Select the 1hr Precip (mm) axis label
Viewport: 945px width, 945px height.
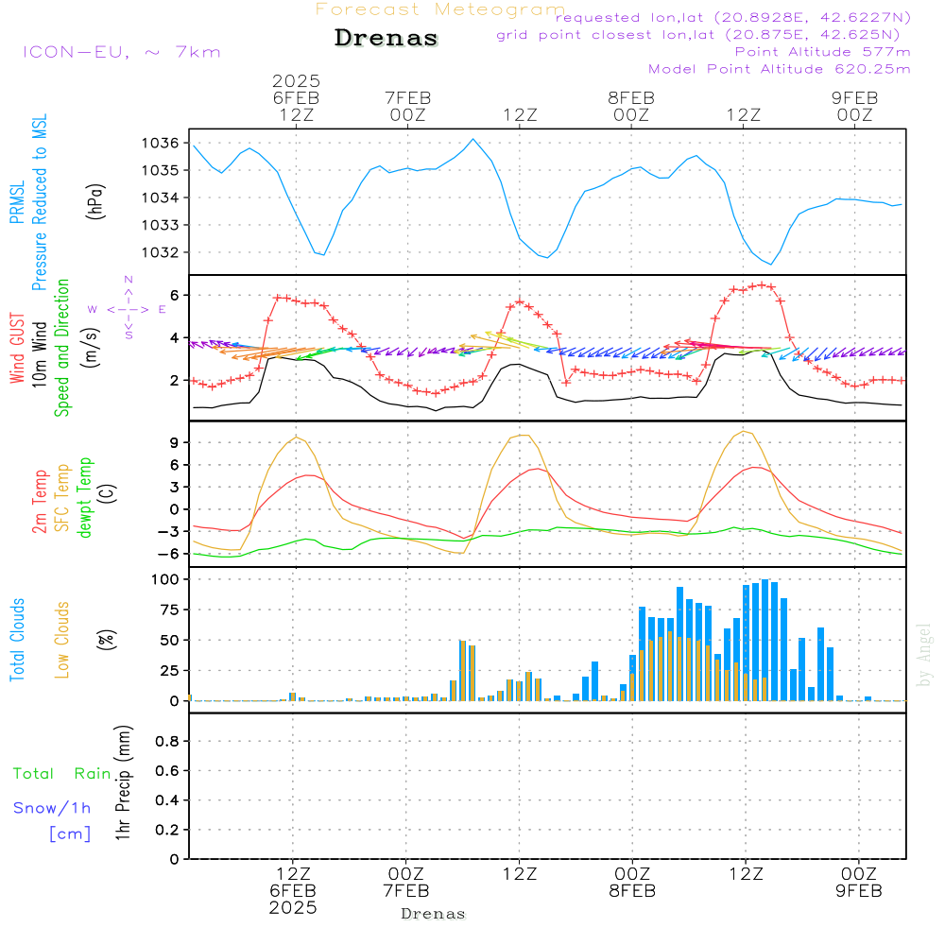[x=123, y=784]
